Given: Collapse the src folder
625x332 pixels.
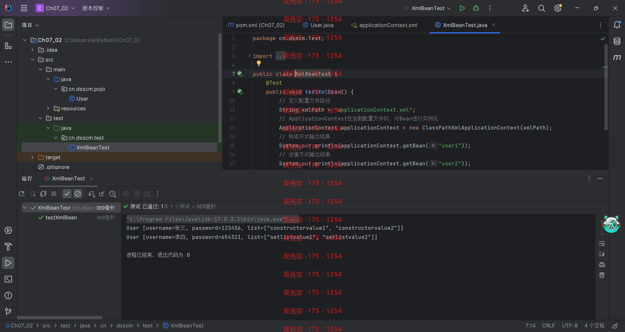Looking at the screenshot, I should point(33,60).
